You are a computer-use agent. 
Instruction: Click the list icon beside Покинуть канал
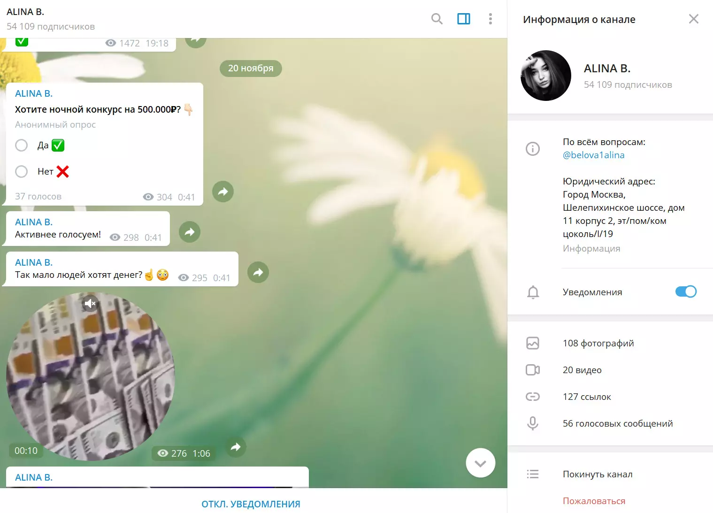click(x=533, y=474)
